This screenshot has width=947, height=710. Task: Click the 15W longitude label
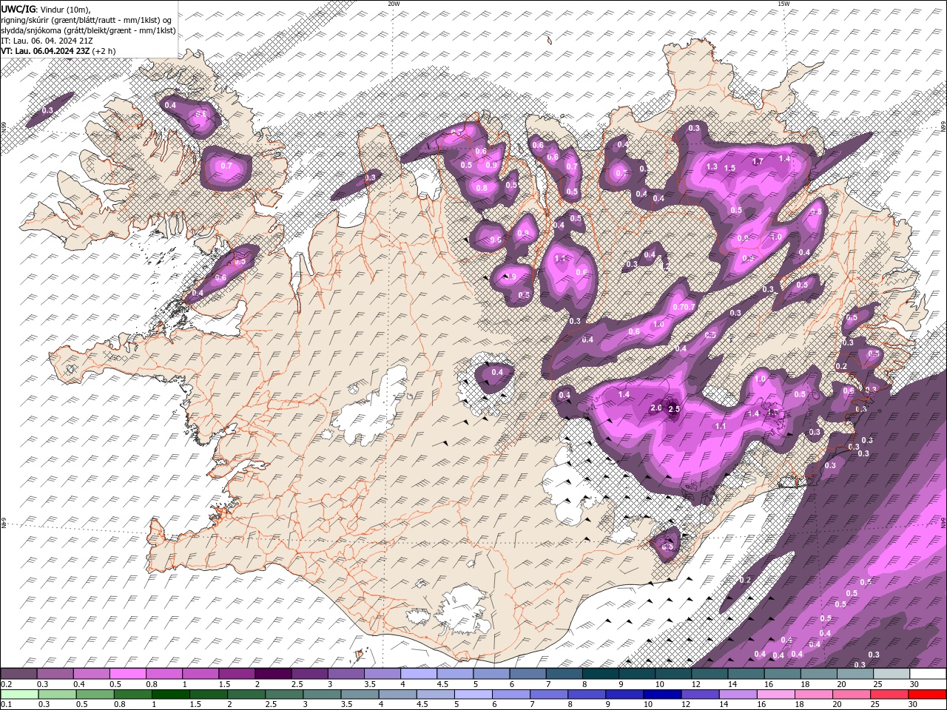click(x=783, y=4)
